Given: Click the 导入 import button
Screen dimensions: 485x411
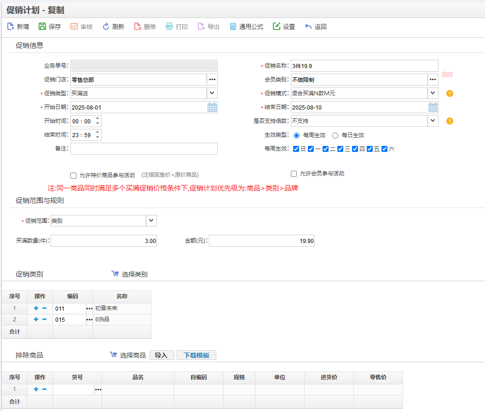Looking at the screenshot, I should (162, 355).
